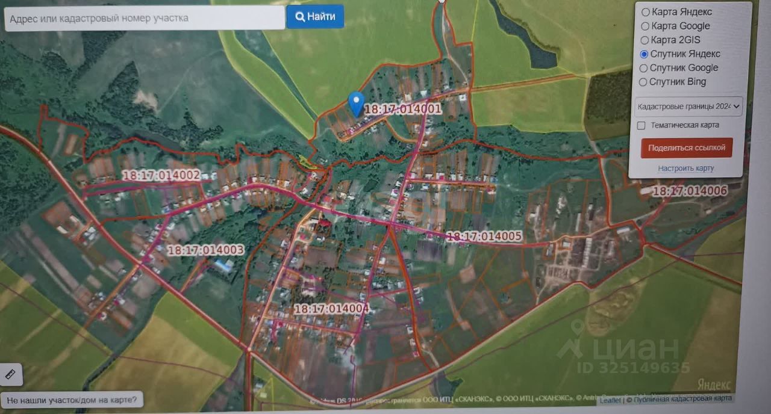This screenshot has height=414, width=771.
Task: Select the Карта Google radio option
Action: [x=645, y=26]
